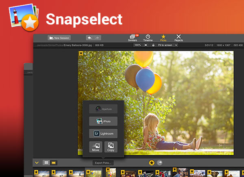The height and width of the screenshot is (177, 244).
Task: Click the main balloons photo preview
Action: (x=156, y=103)
